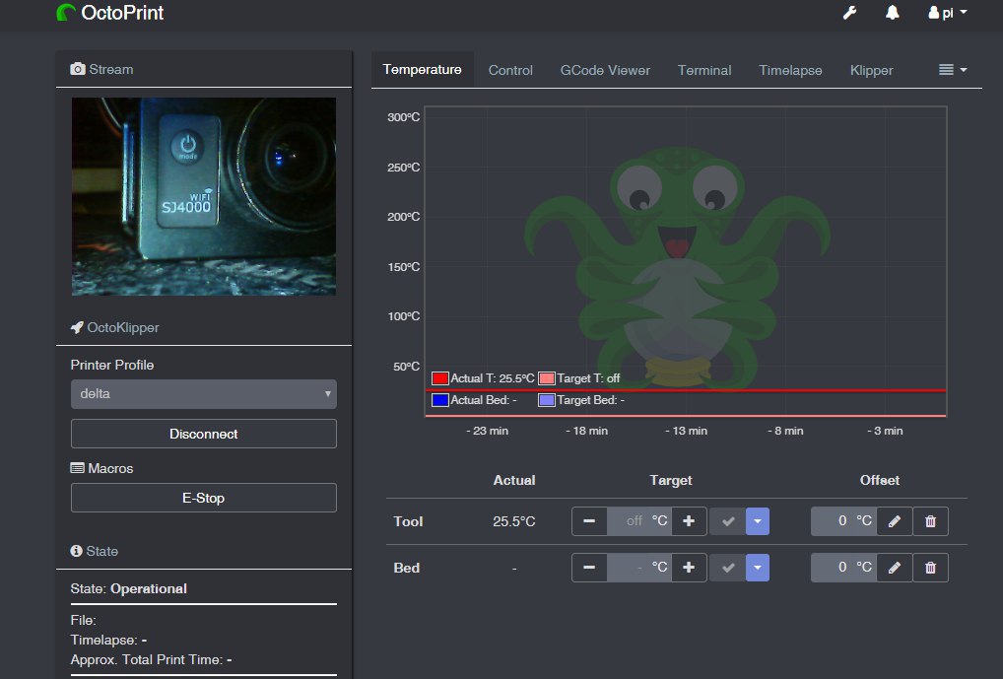Collapse the Stream panel header
Screen dimensions: 1003x679
101,69
